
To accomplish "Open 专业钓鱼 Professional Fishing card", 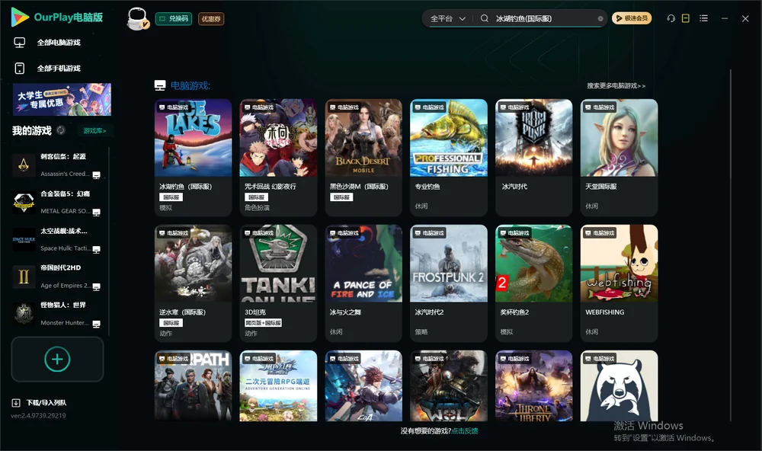I will [x=449, y=158].
